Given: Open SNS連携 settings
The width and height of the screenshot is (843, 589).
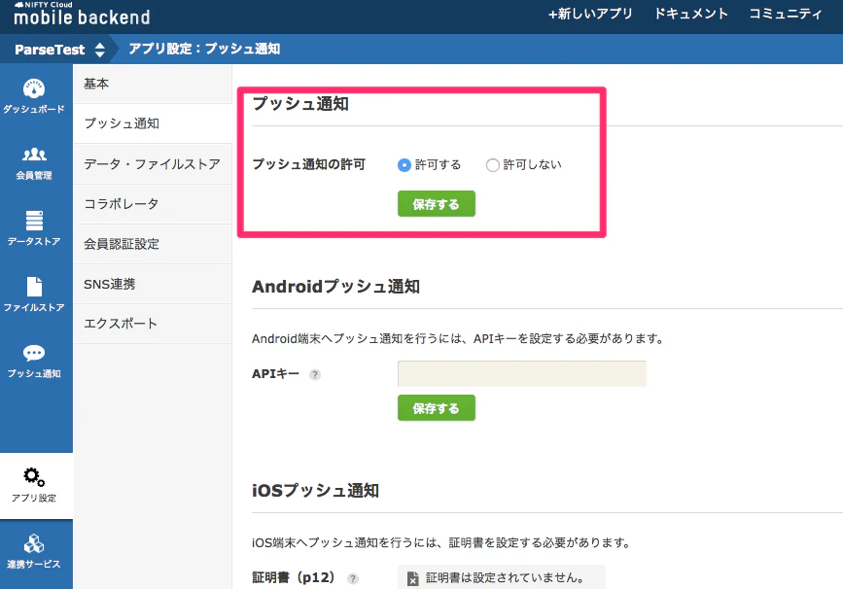Looking at the screenshot, I should click(x=152, y=284).
